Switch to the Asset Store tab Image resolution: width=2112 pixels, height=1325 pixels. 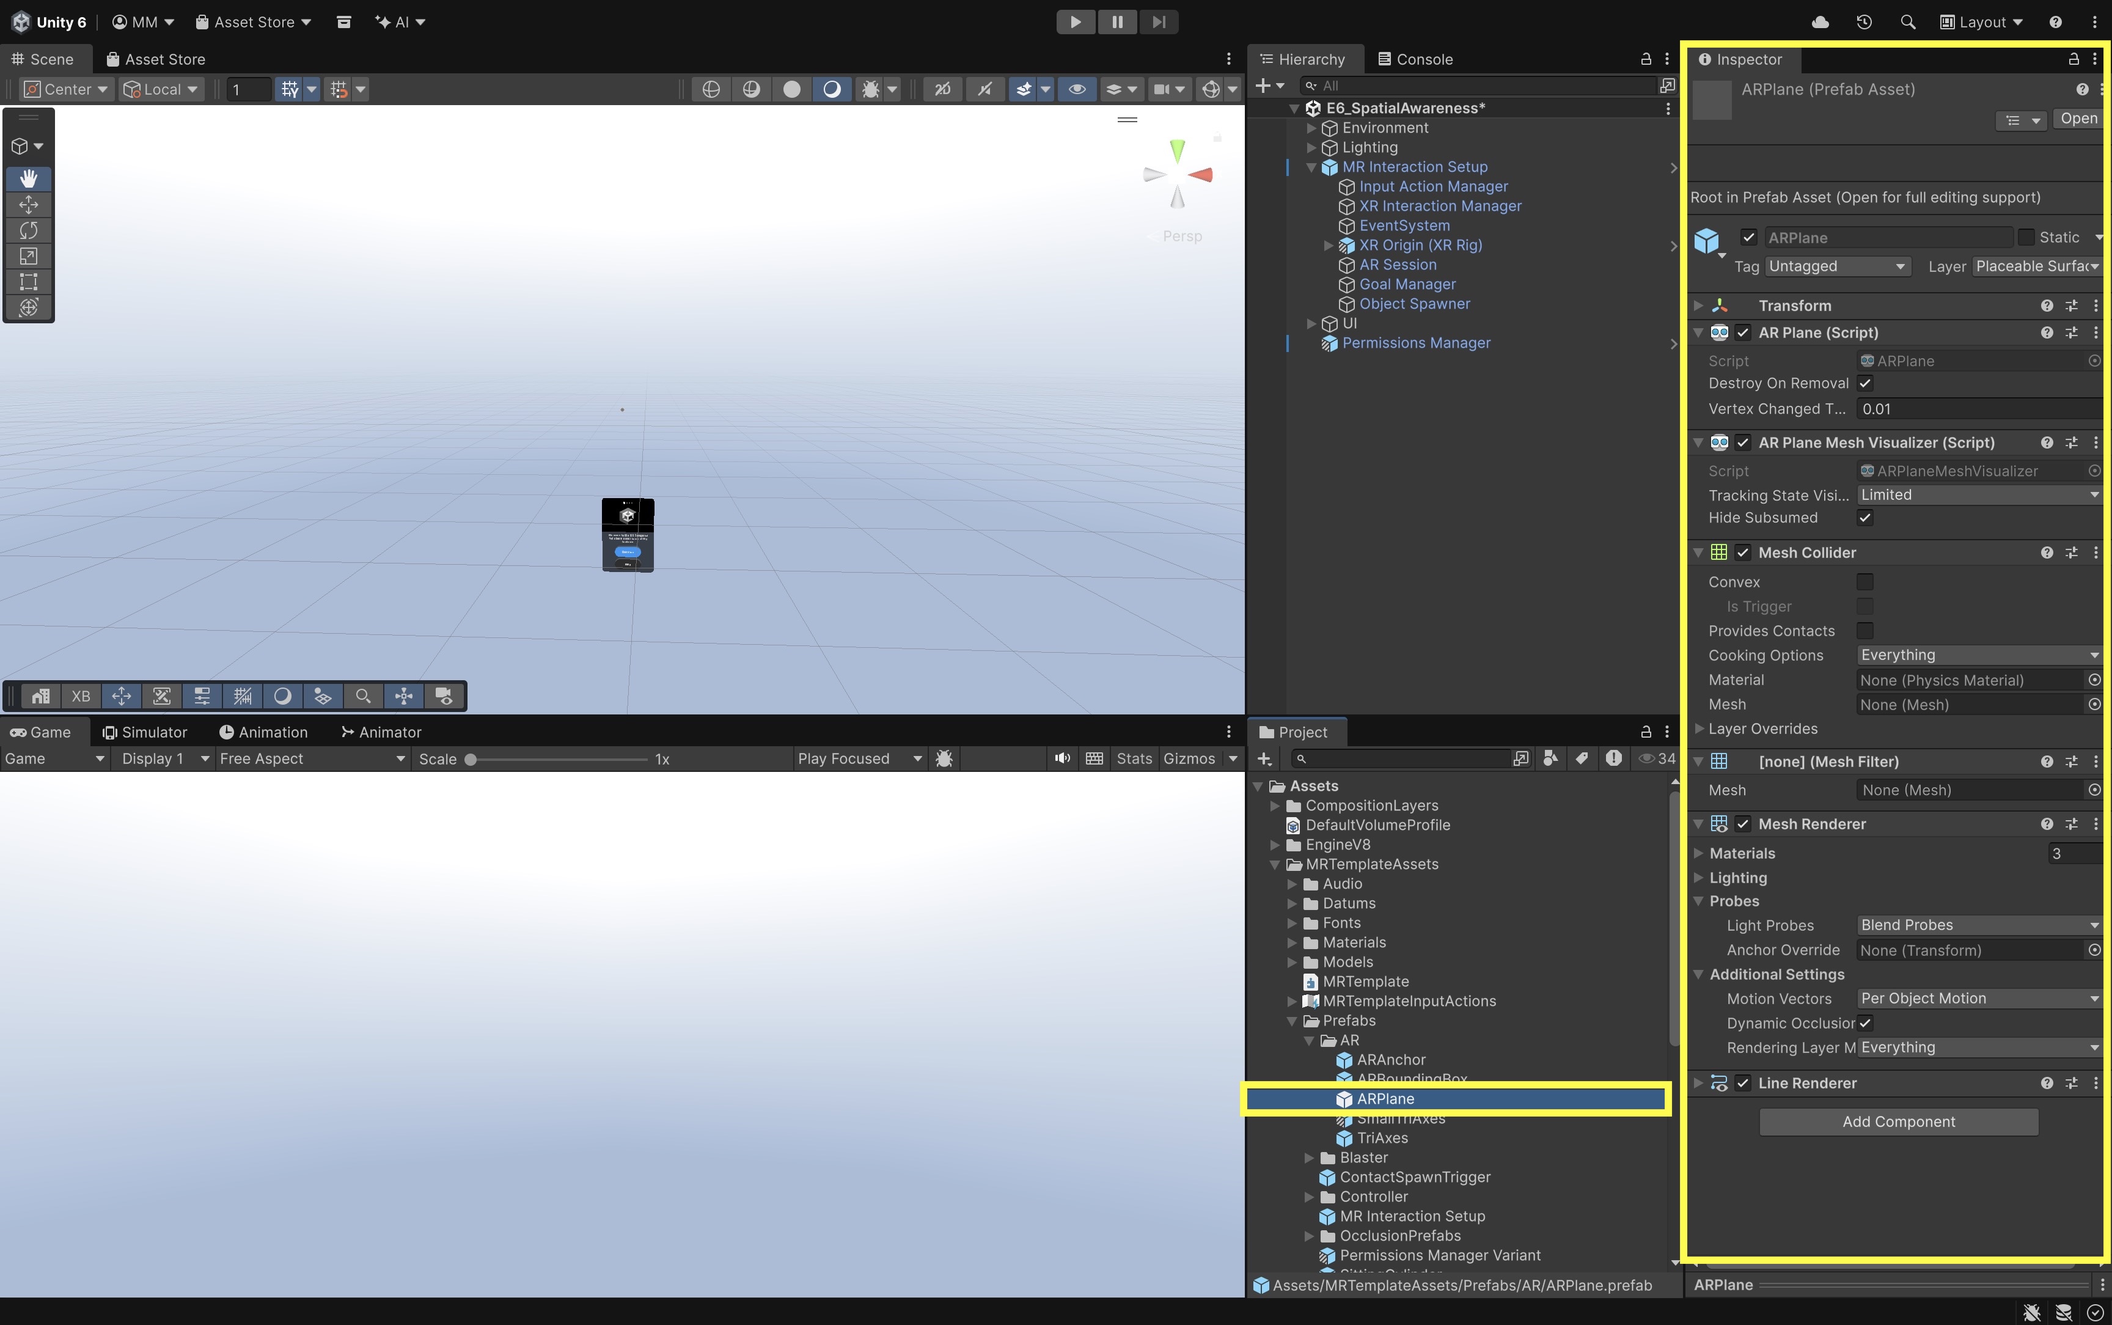point(156,59)
